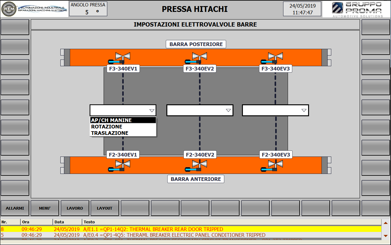Click the IMPOSTAZIONI ELETTROVALVOLE BARRE heading
The width and height of the screenshot is (391, 245).
pos(195,24)
